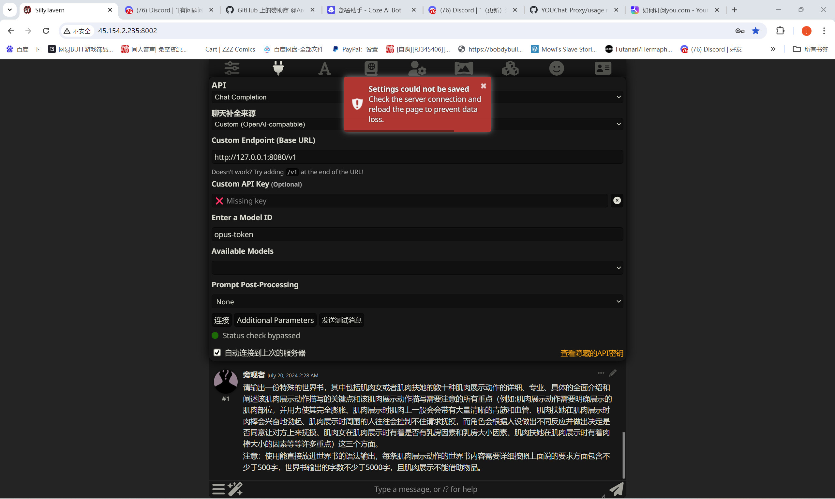
Task: Change Prompt Post-Processing from None
Action: click(x=416, y=301)
